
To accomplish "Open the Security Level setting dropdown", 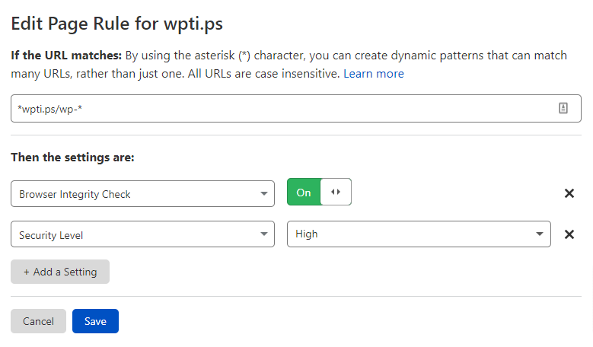I will (142, 234).
